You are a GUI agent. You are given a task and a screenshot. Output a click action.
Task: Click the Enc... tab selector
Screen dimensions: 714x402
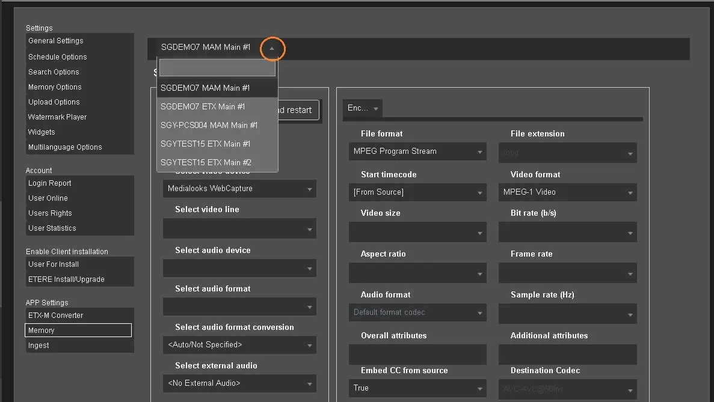pyautogui.click(x=363, y=108)
